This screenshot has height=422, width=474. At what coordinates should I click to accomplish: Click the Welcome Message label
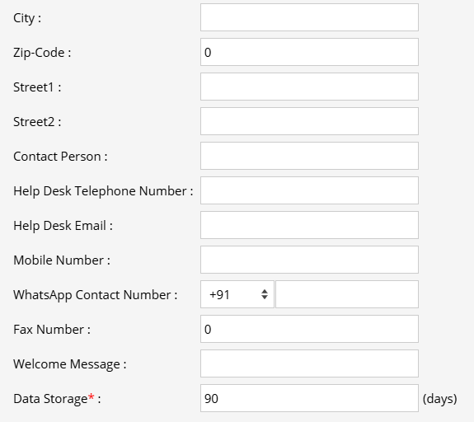click(70, 364)
